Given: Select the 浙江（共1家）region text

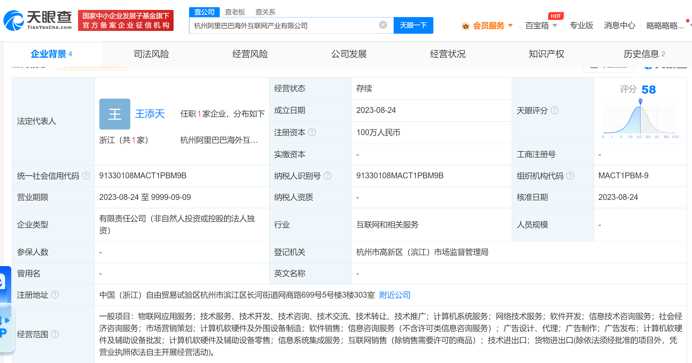Looking at the screenshot, I should 124,140.
